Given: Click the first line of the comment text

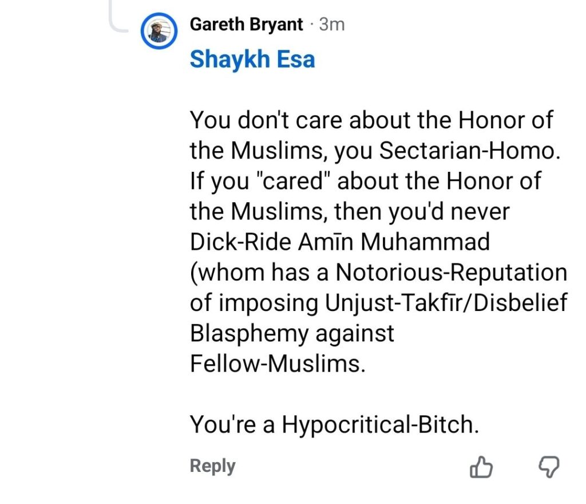Looking at the screenshot, I should [371, 120].
